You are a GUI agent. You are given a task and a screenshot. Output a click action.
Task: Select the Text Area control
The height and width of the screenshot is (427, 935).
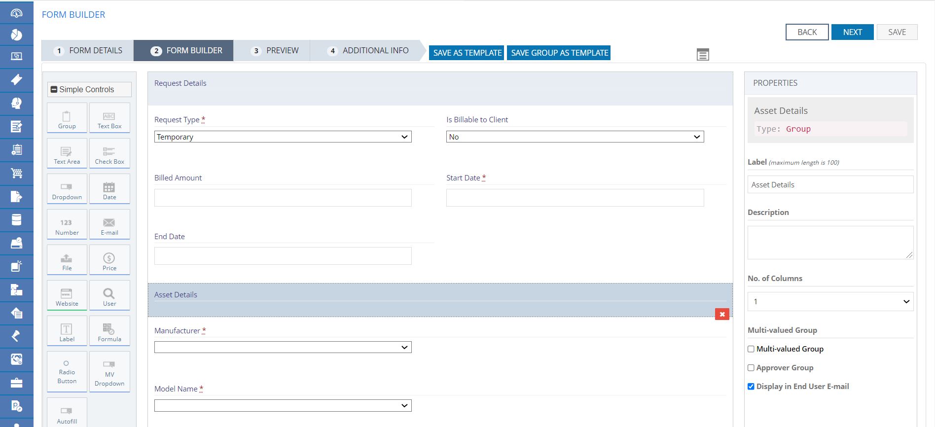(67, 153)
